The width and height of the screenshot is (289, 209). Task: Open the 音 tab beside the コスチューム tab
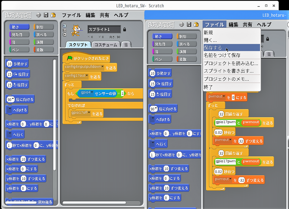[126, 45]
